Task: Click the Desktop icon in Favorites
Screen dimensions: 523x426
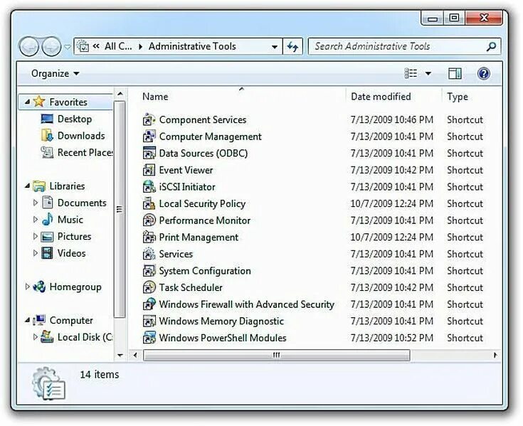Action: pyautogui.click(x=47, y=119)
